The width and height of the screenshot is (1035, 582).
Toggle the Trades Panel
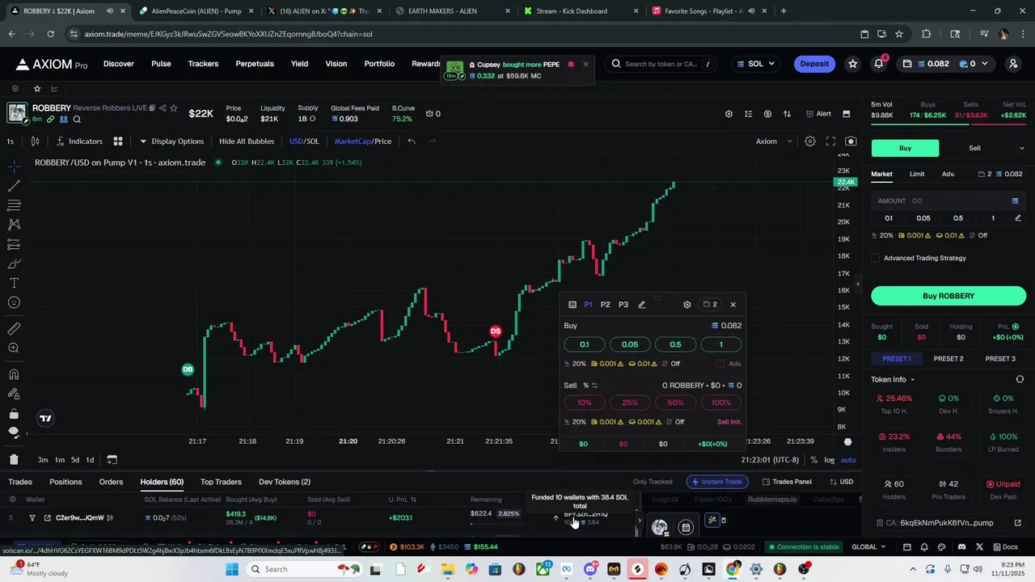787,482
